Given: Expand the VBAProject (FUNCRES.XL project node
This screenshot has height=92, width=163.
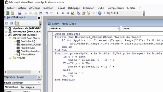Looking at the screenshot, I should 6,31.
